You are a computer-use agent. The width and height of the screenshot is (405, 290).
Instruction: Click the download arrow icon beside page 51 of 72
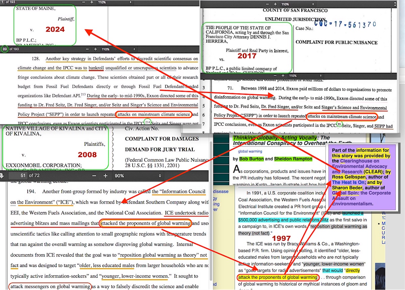coord(3,176)
